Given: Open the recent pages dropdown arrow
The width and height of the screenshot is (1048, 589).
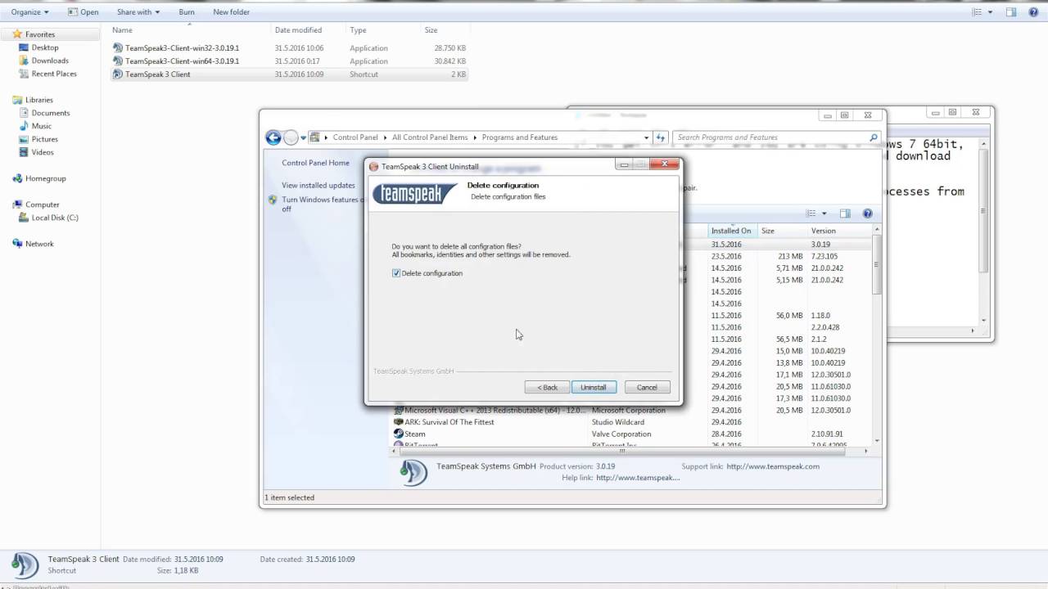Looking at the screenshot, I should [303, 137].
